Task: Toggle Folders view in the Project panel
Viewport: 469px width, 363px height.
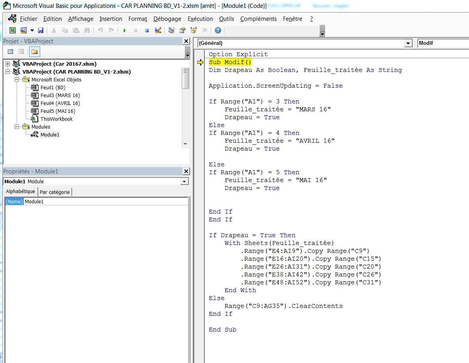Action: coord(34,52)
